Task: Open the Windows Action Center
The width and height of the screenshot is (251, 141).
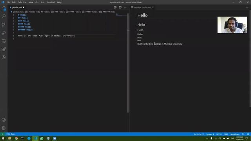Action: pos(247,138)
